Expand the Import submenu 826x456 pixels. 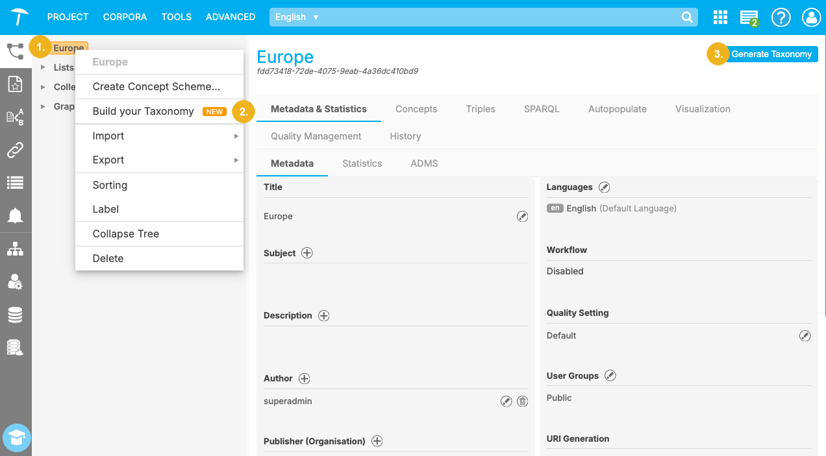[159, 136]
